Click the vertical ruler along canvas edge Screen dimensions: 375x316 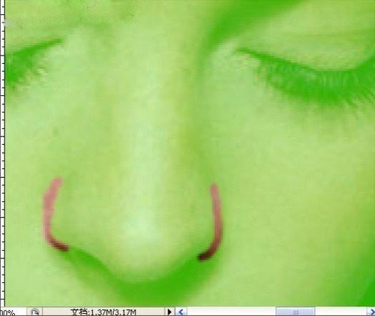(x=2, y=153)
